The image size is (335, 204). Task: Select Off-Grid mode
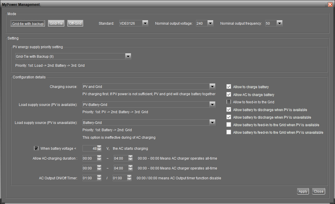click(75, 24)
